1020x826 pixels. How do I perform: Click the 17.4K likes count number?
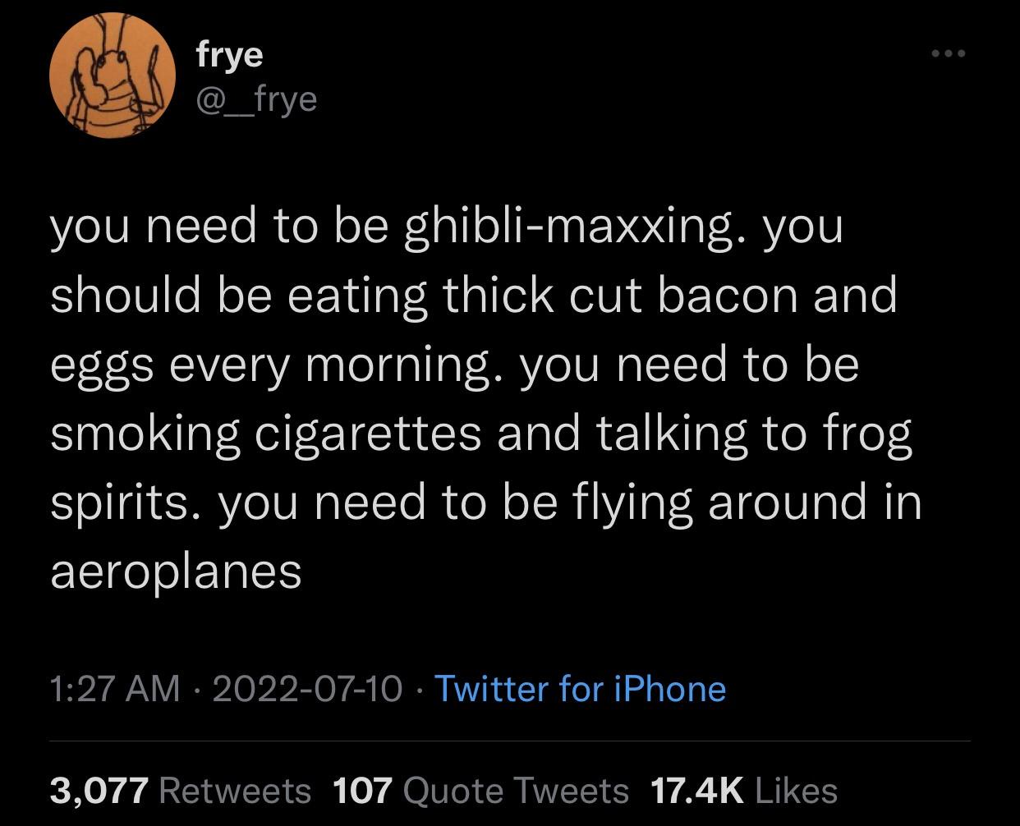coord(696,791)
